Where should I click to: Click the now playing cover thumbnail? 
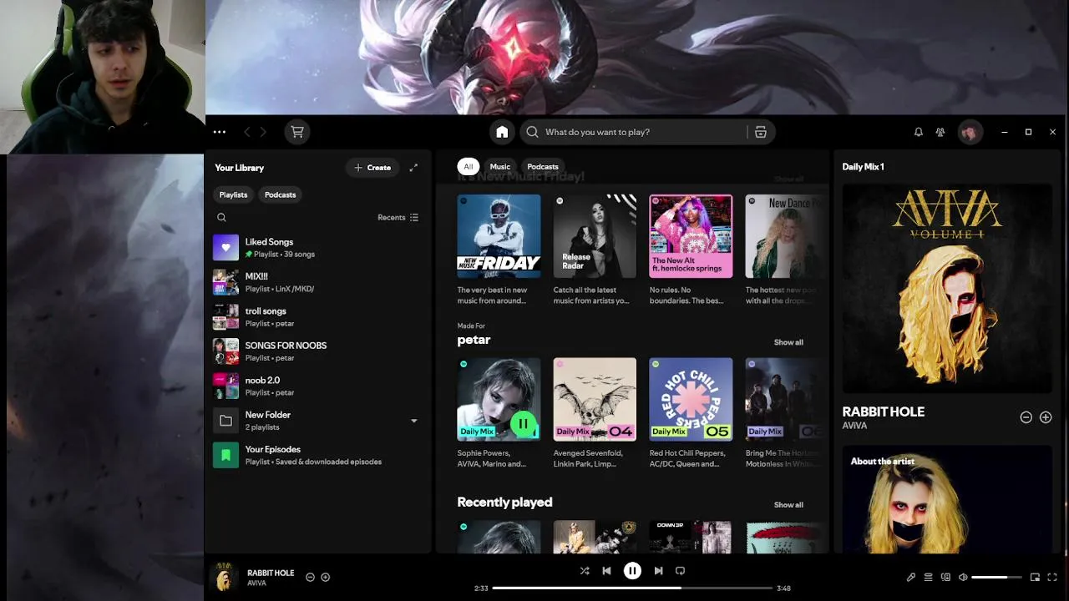224,577
